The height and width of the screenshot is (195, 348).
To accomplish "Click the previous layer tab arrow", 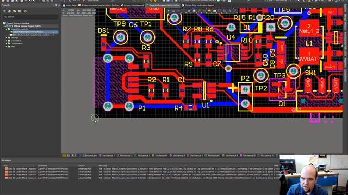I will (72, 155).
